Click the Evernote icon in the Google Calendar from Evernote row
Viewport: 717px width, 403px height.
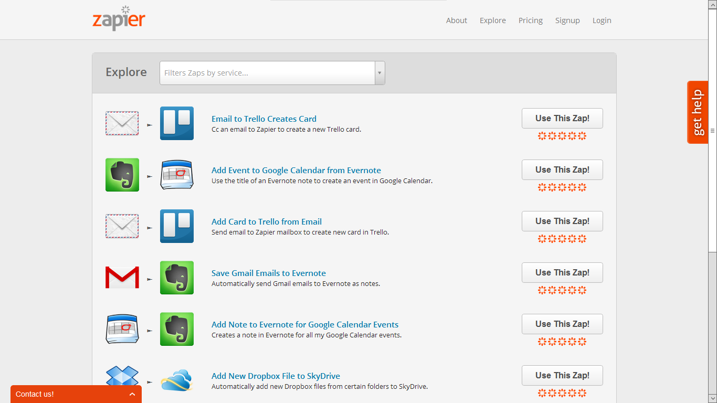point(122,175)
